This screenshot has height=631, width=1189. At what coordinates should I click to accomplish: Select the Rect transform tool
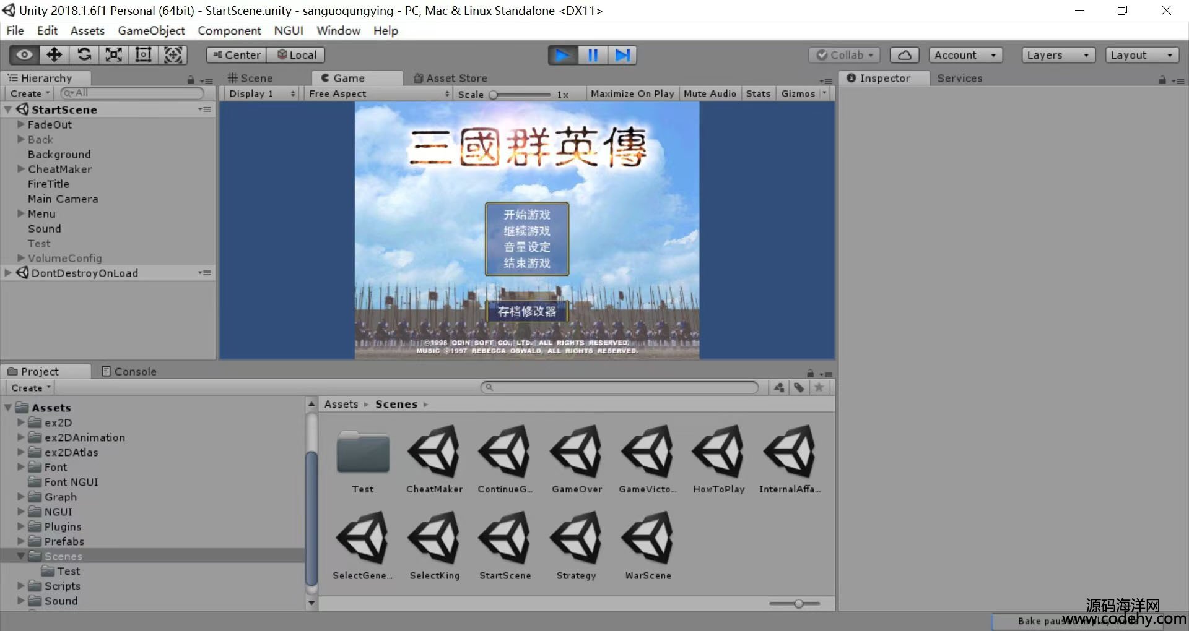click(144, 55)
